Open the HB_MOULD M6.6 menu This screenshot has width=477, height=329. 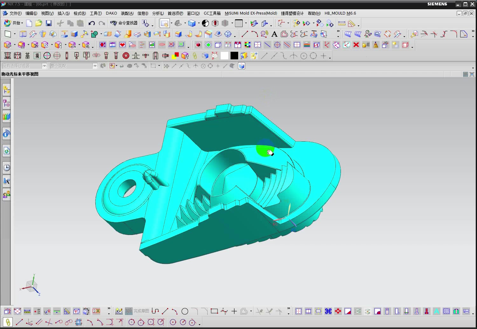coord(340,13)
